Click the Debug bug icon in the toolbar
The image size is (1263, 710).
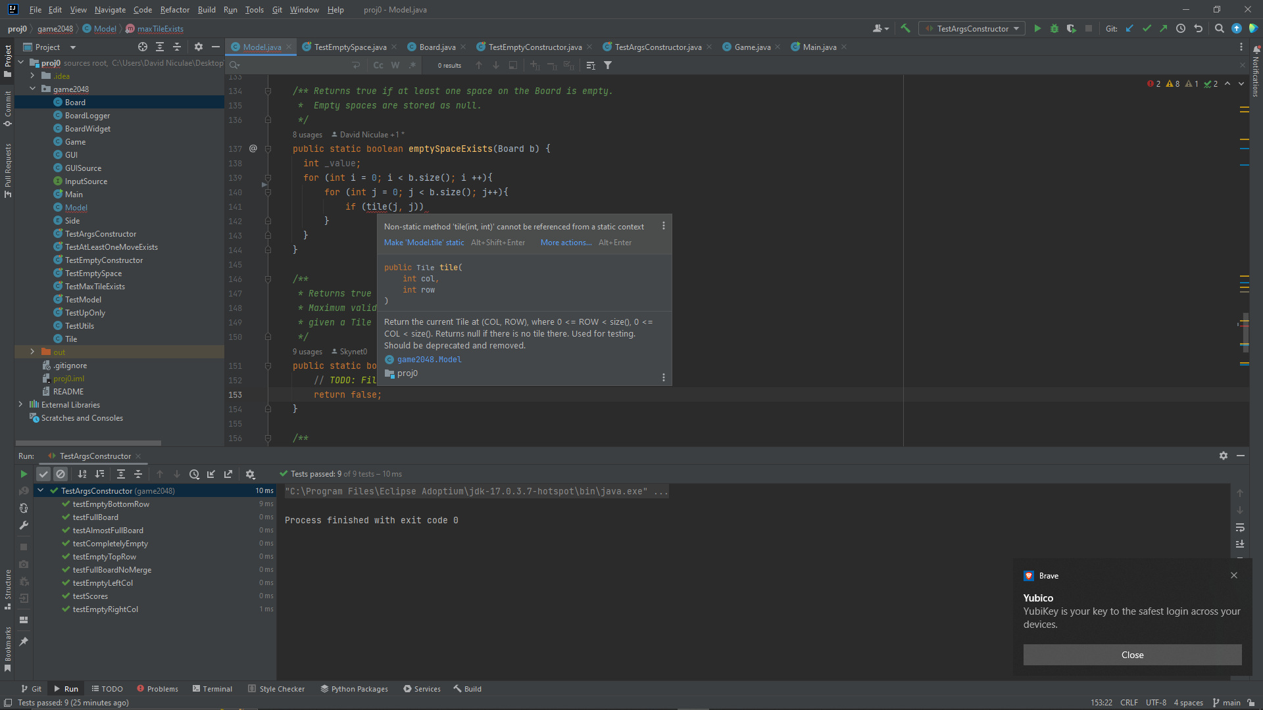[x=1054, y=28]
